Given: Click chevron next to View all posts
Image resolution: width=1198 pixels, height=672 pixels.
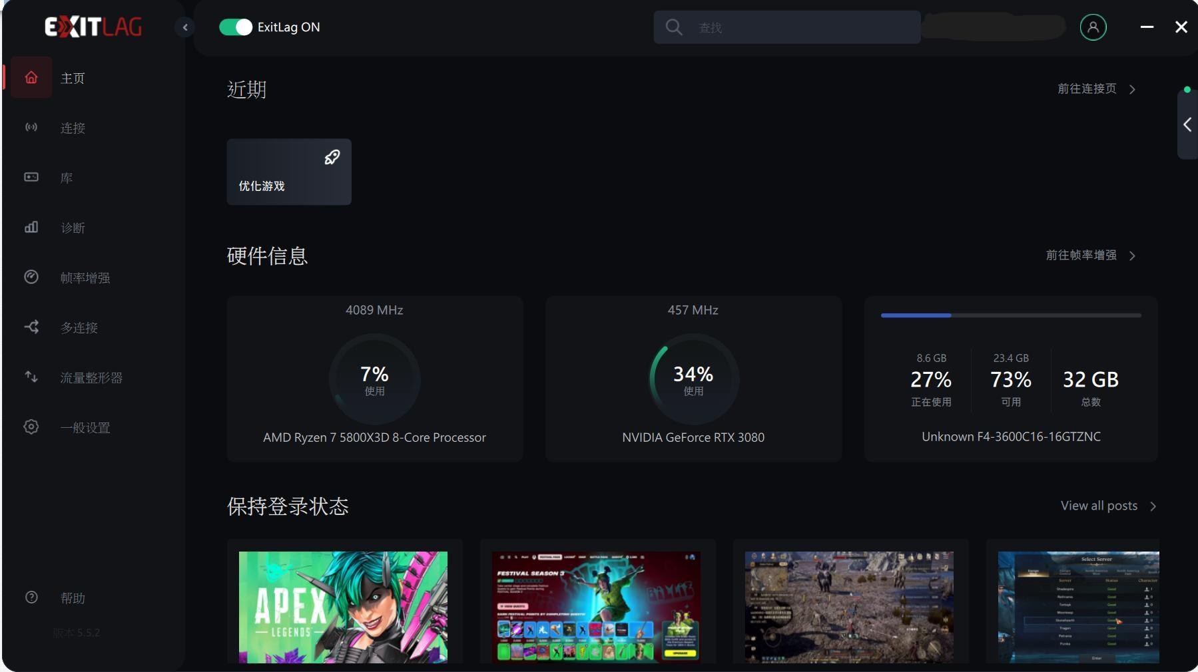Looking at the screenshot, I should pos(1153,506).
